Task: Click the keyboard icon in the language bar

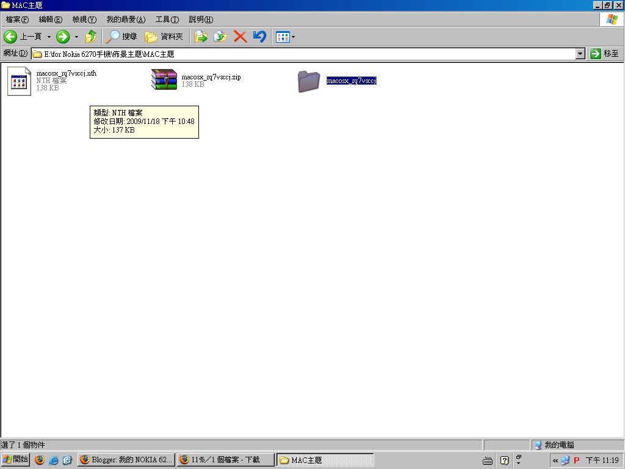Action: 488,461
